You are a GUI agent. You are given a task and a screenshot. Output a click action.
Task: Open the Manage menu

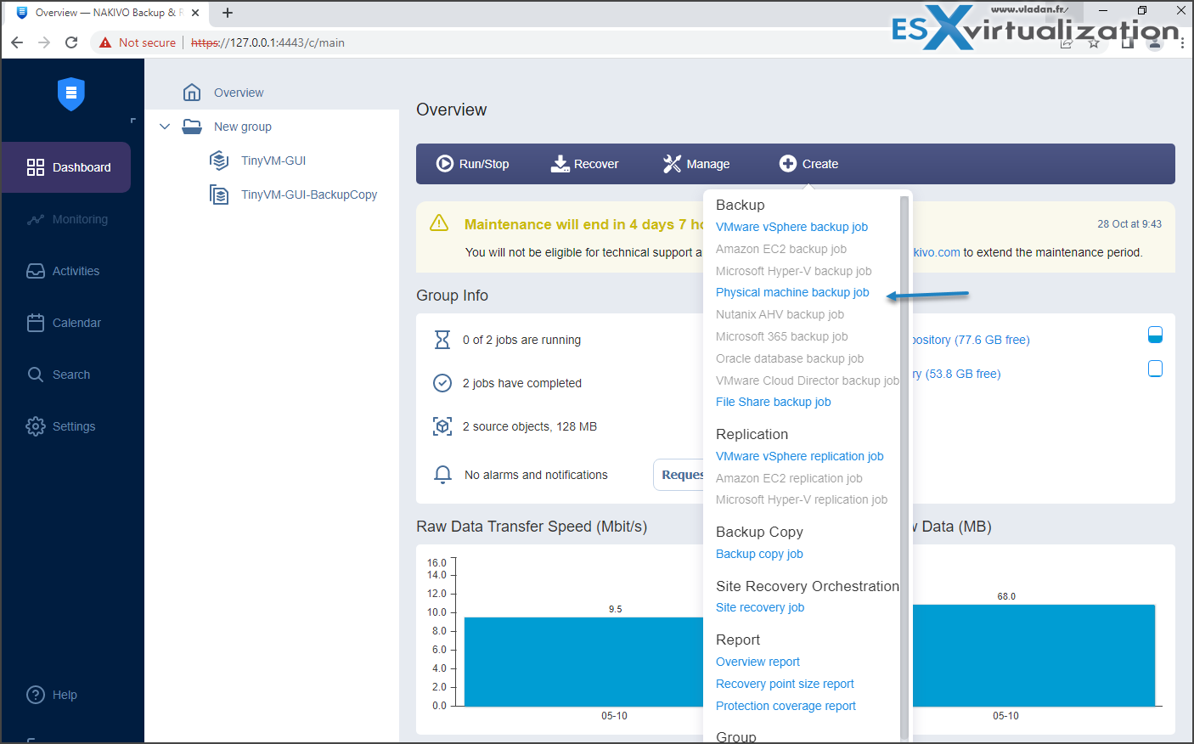click(x=696, y=164)
